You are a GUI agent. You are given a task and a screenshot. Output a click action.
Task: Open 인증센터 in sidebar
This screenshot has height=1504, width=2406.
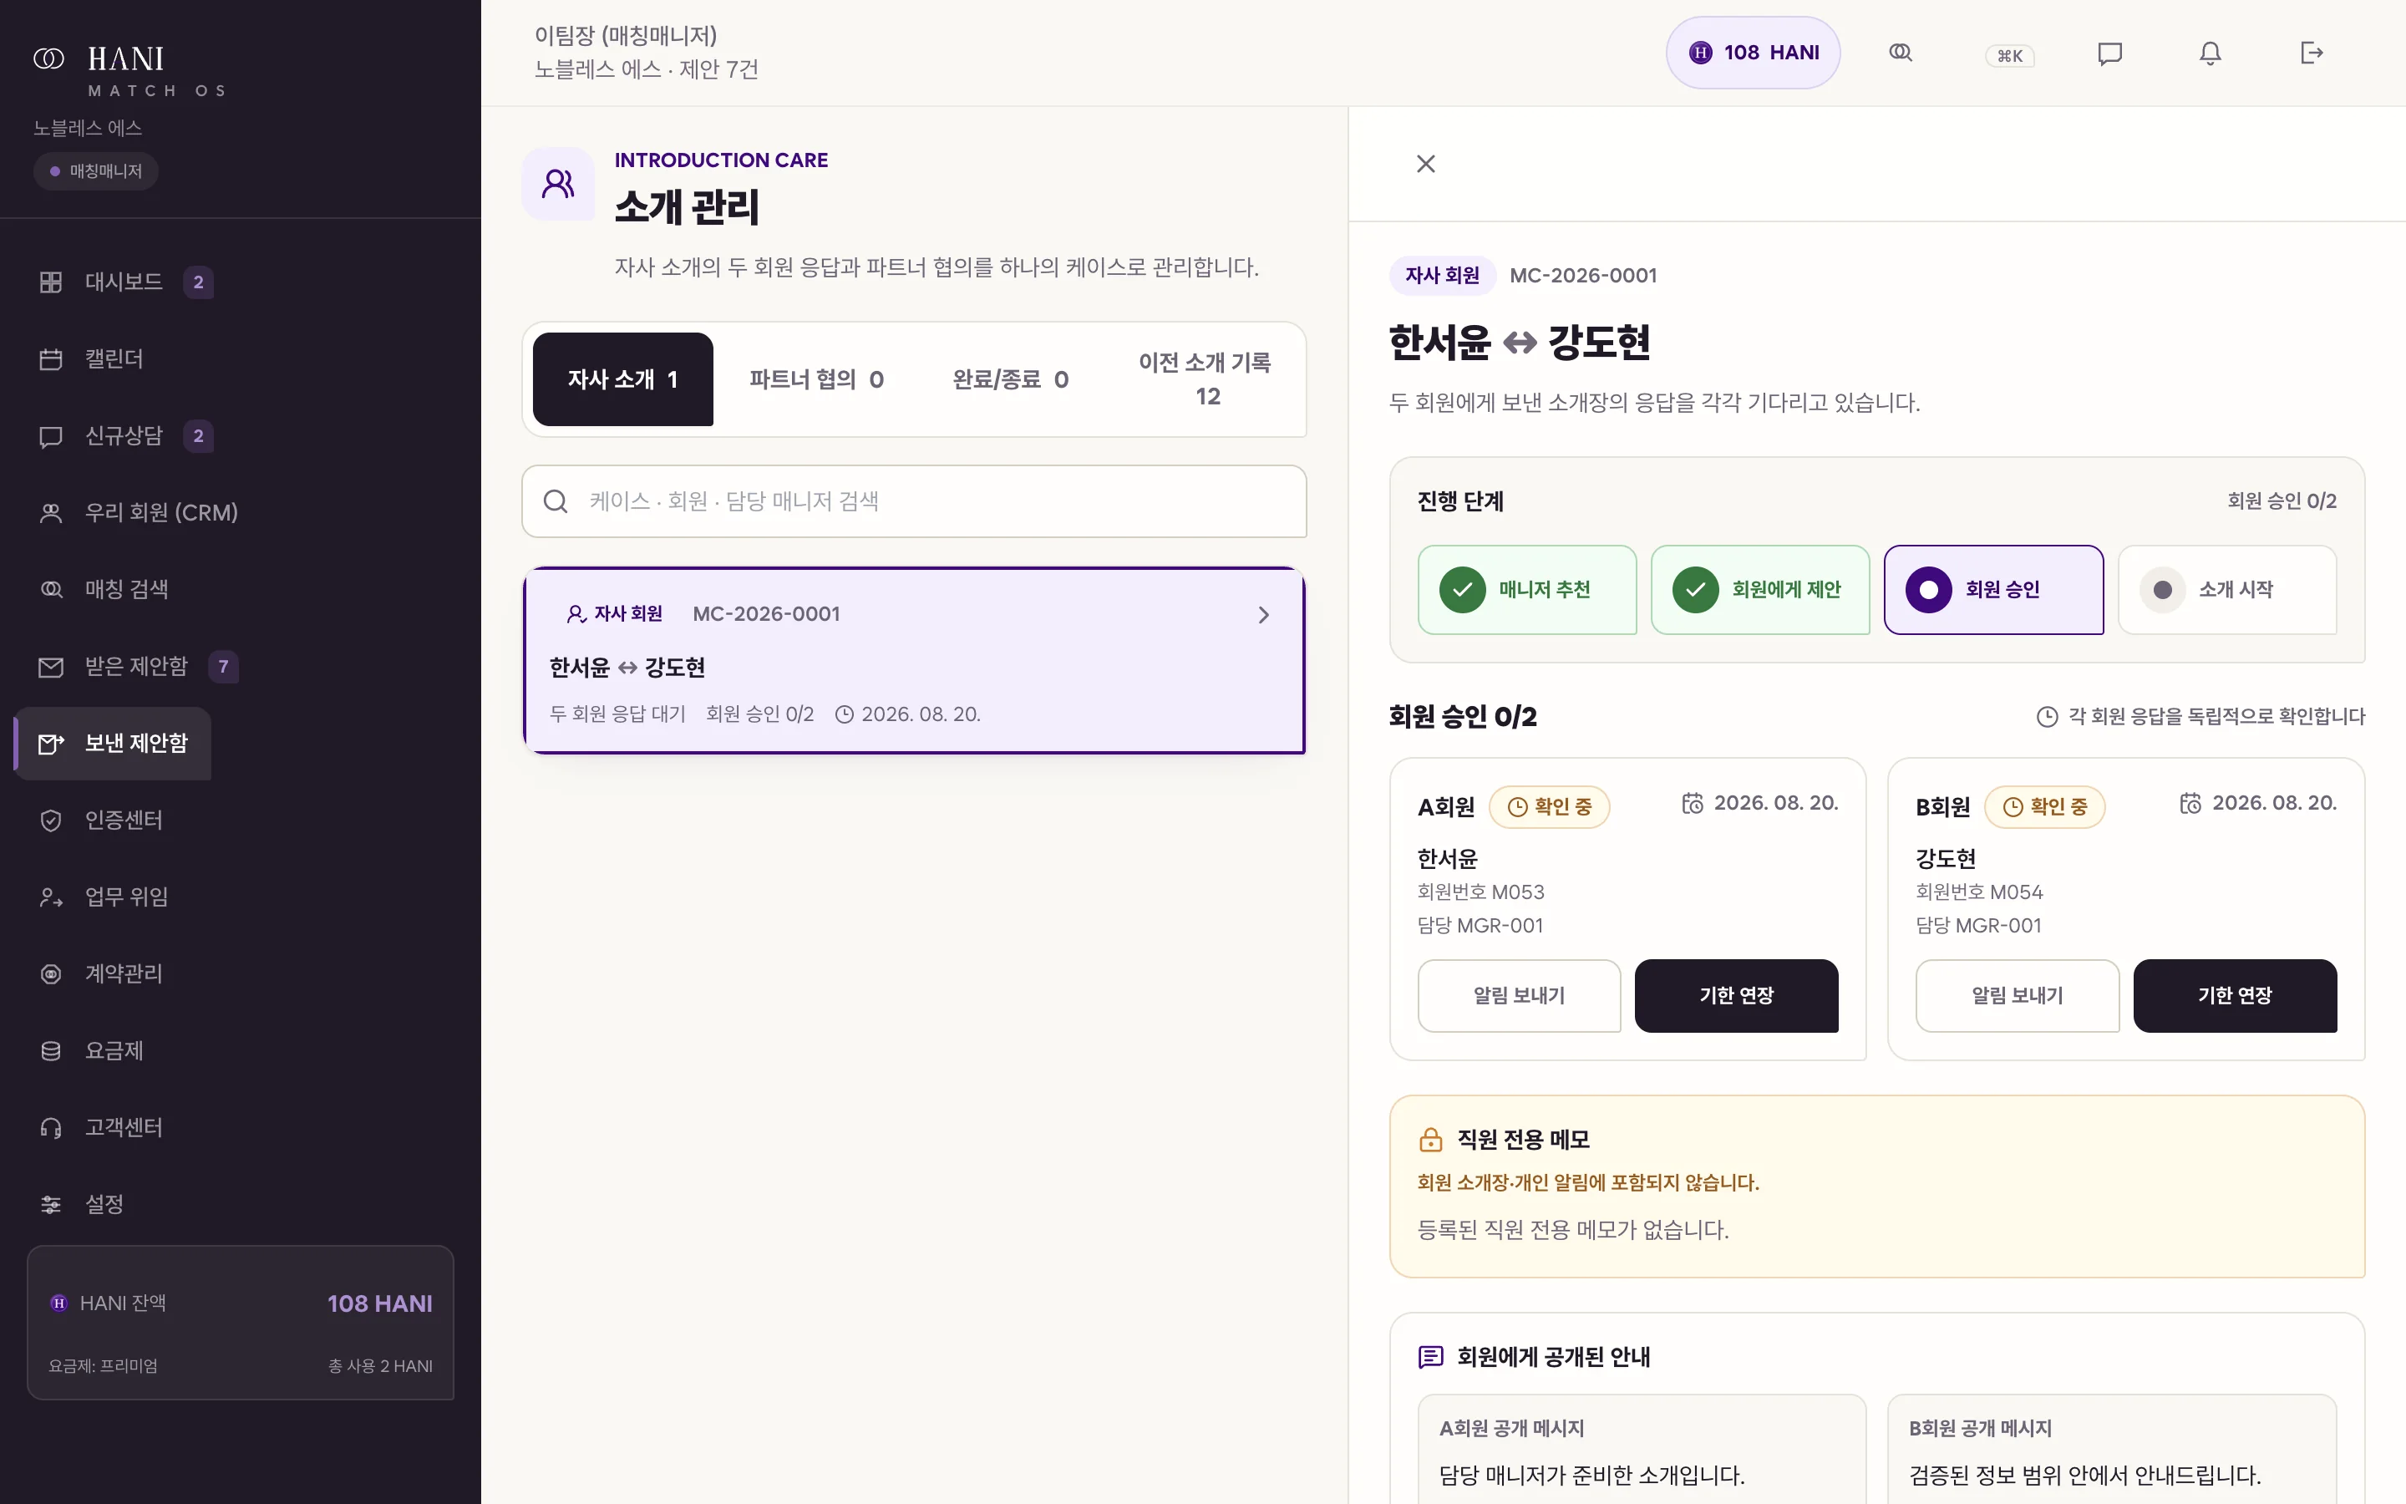100,820
